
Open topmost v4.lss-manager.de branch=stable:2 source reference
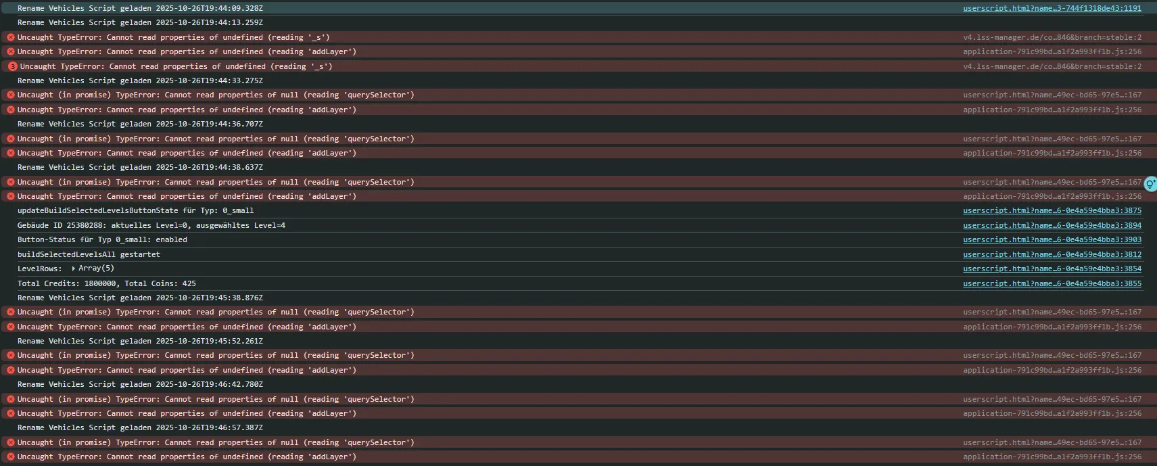[1052, 37]
